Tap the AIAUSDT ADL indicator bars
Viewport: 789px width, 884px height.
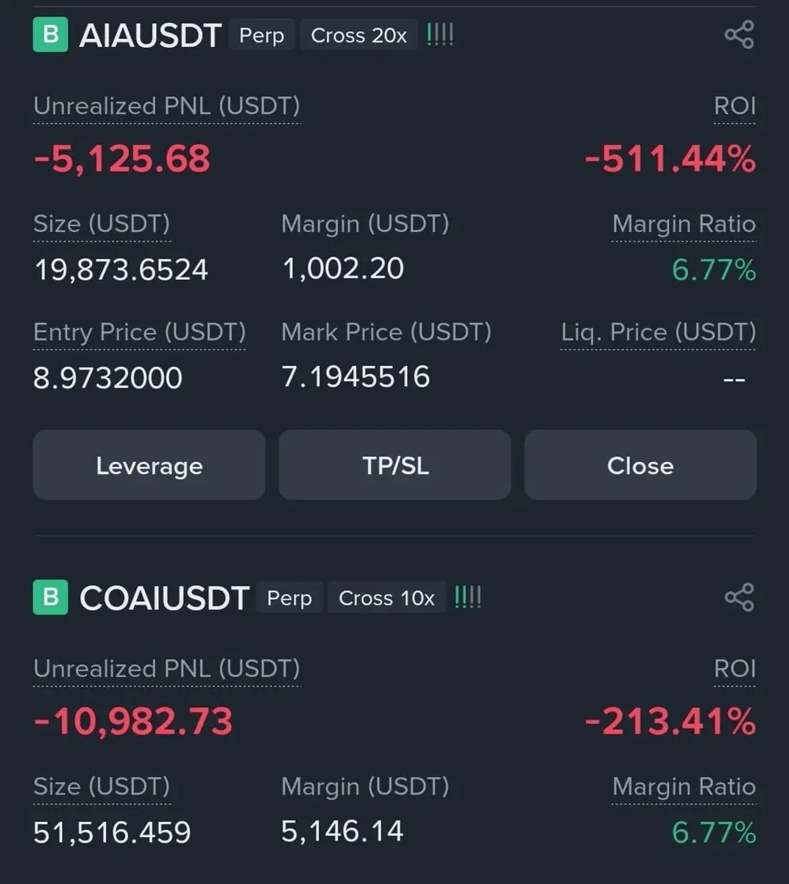click(440, 35)
